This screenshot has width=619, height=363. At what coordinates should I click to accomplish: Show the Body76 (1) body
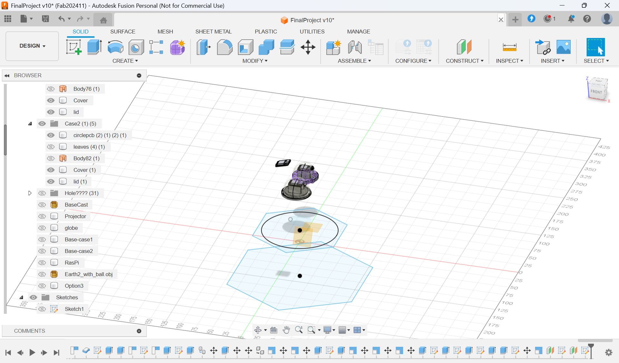click(x=51, y=89)
